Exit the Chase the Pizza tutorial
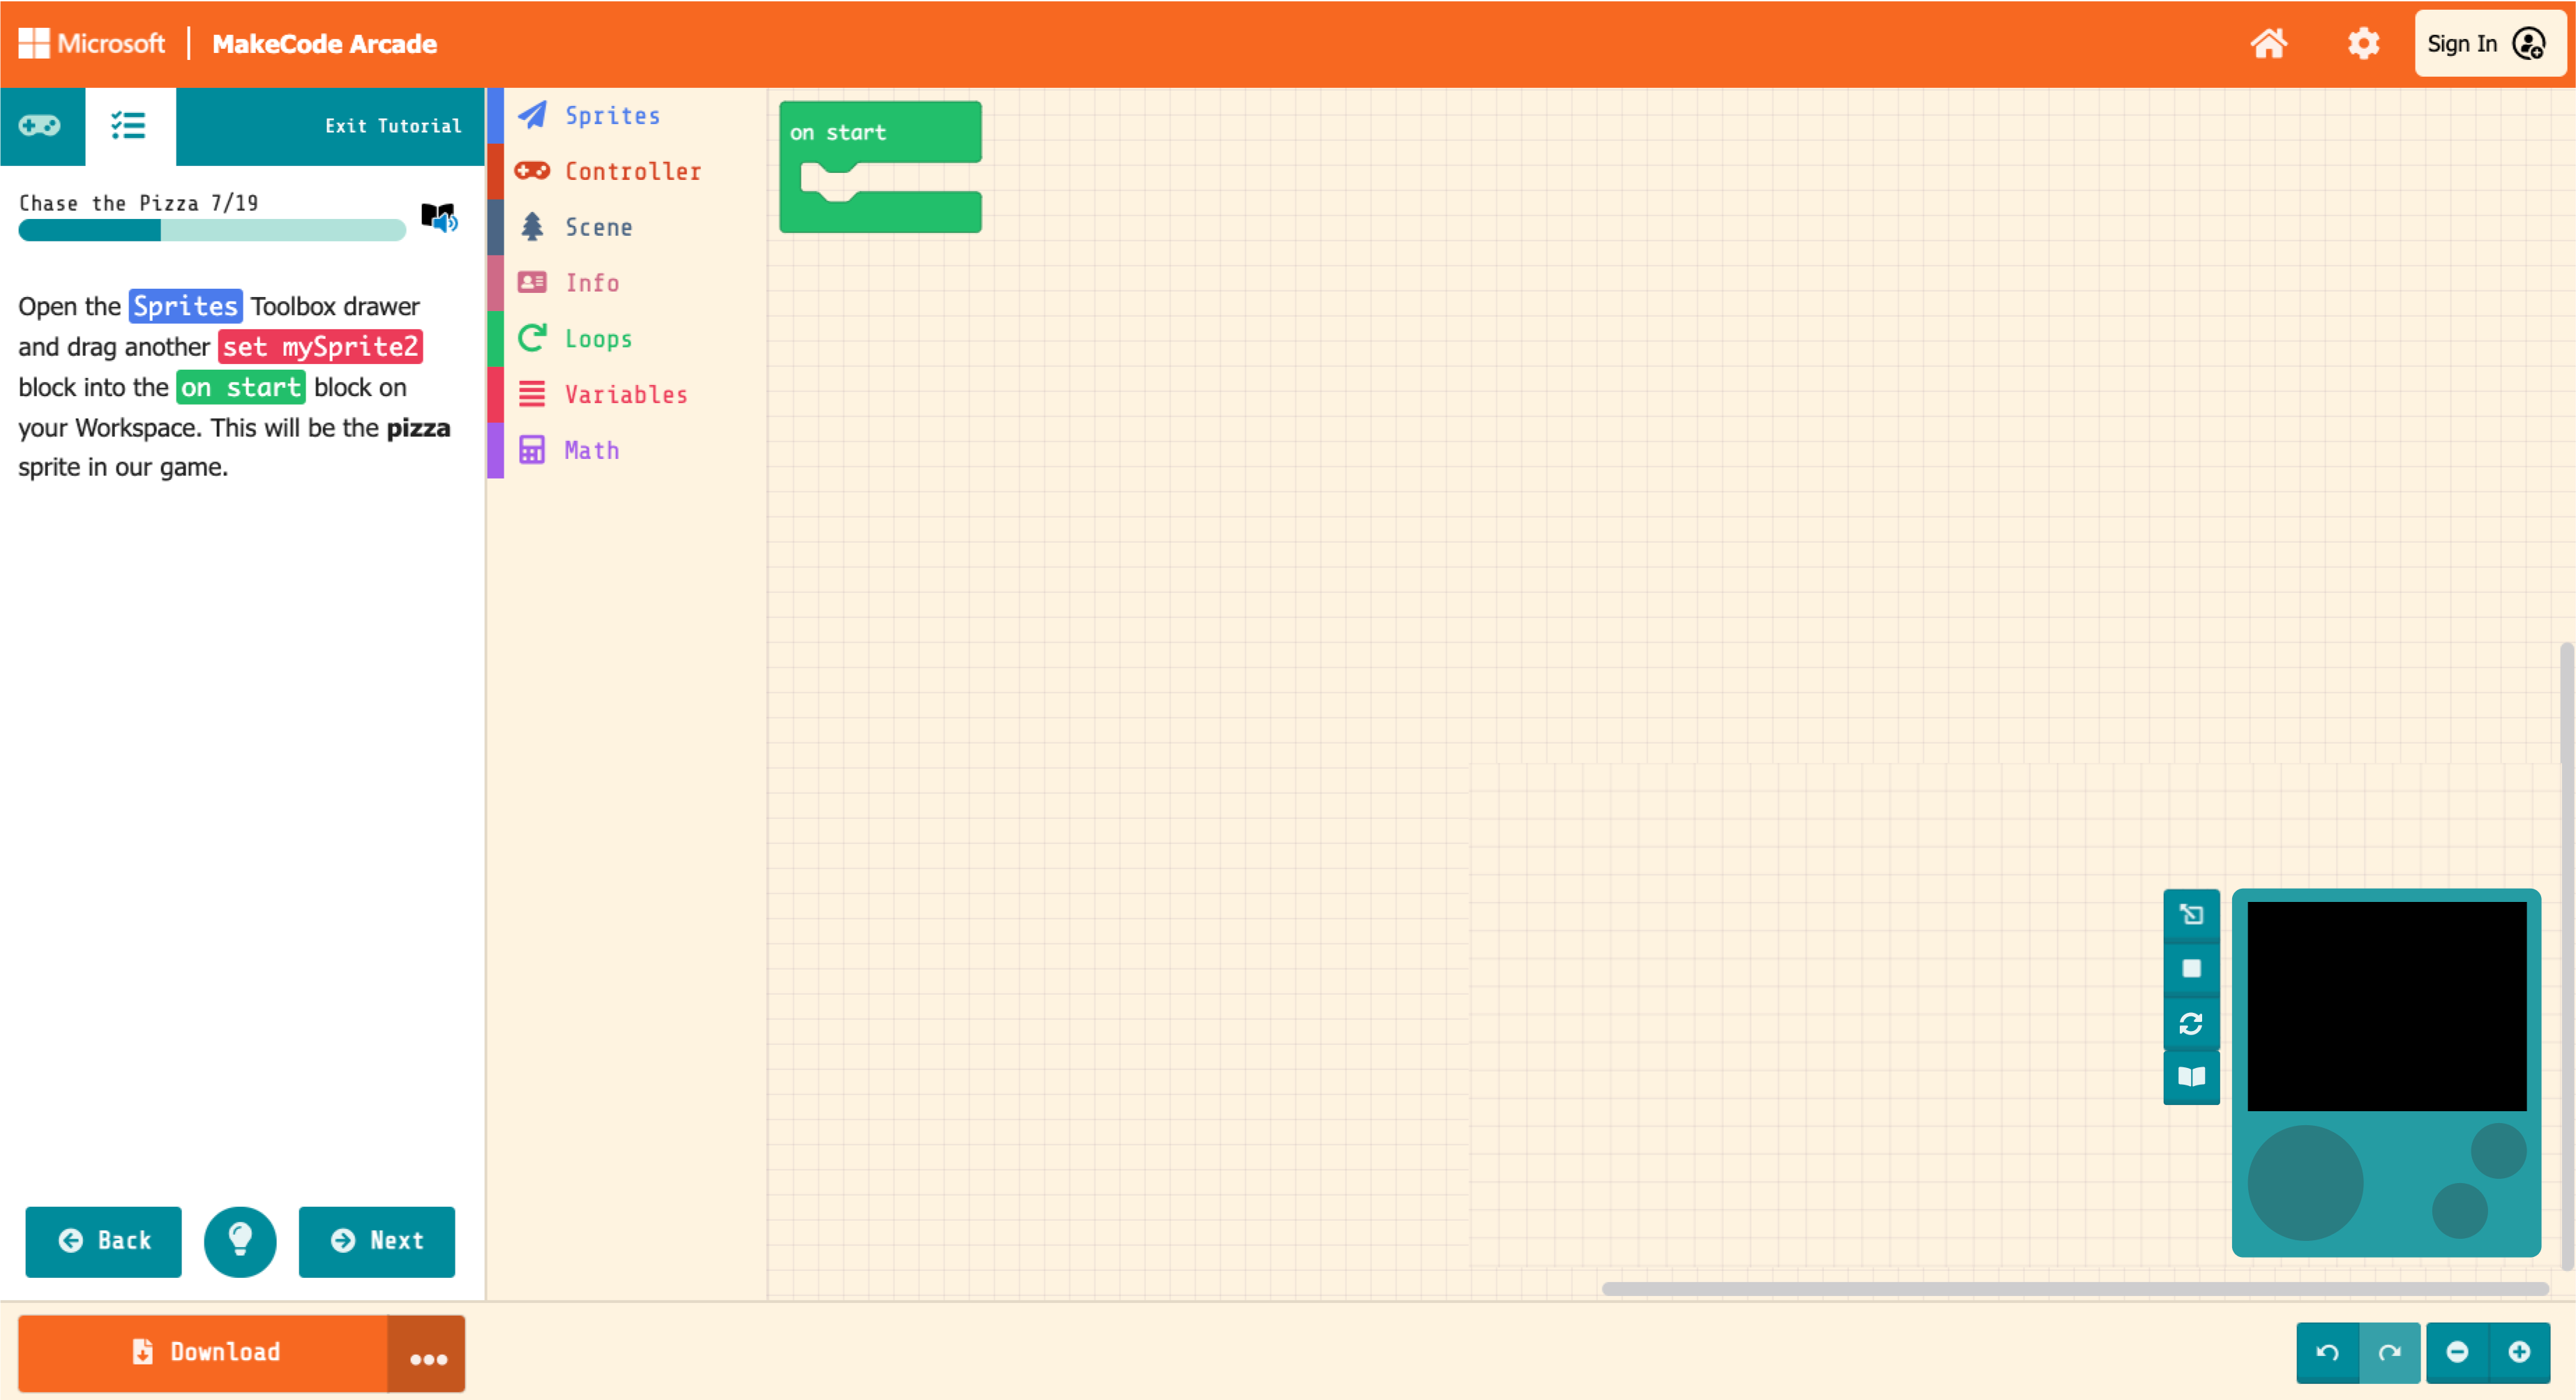The width and height of the screenshot is (2576, 1400). [x=391, y=126]
